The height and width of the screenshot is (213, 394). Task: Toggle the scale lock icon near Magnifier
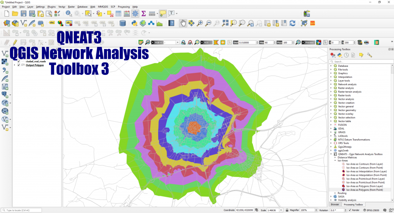(287, 210)
